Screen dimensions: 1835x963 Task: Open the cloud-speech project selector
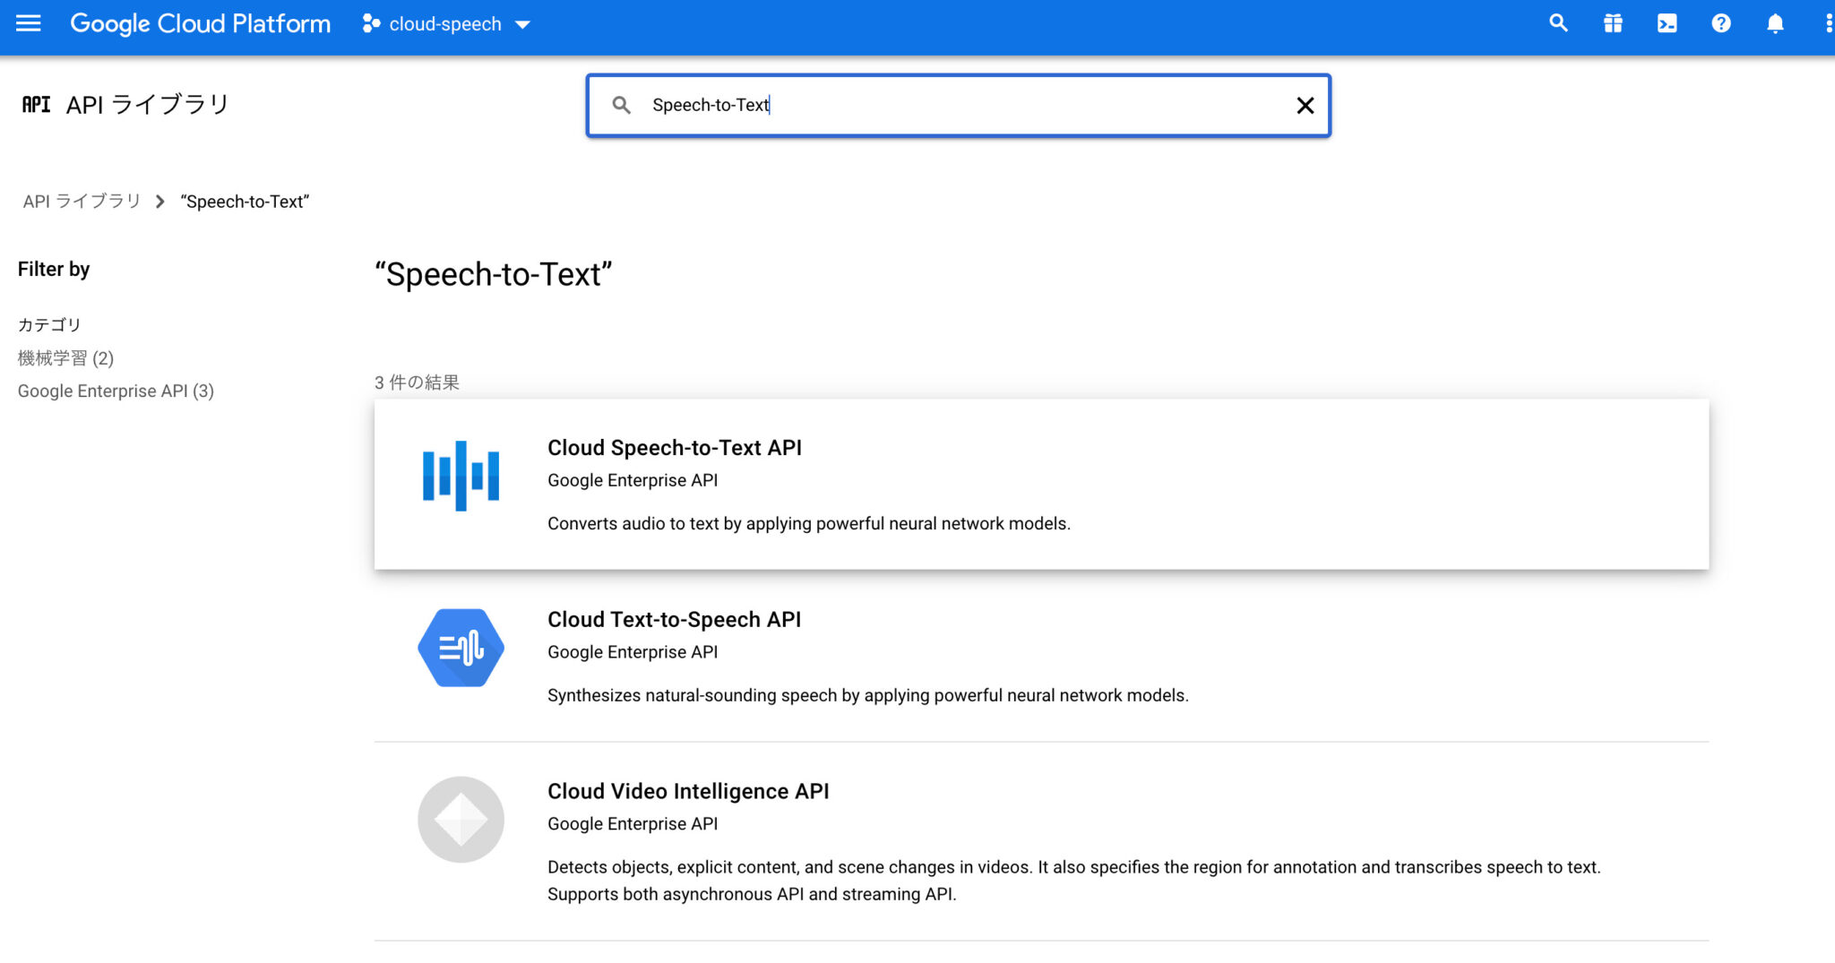[444, 24]
